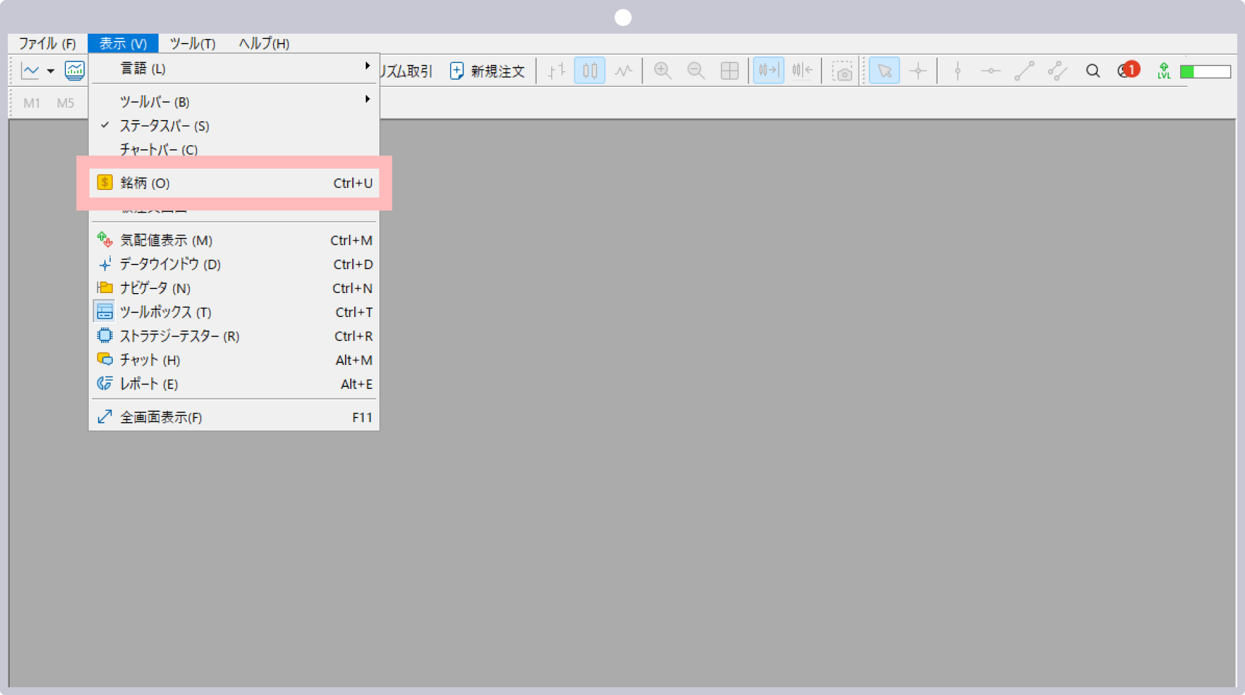Open the ファイル (F) menu
This screenshot has height=695, width=1245.
tap(47, 43)
